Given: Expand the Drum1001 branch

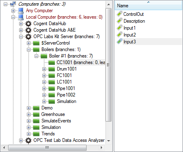Looking at the screenshot, I should (x=44, y=69).
